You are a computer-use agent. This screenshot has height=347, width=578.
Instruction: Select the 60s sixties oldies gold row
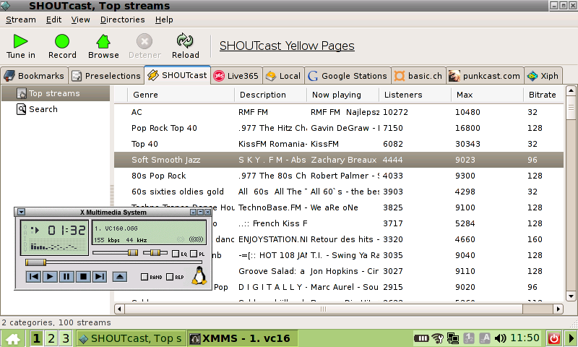(x=339, y=192)
